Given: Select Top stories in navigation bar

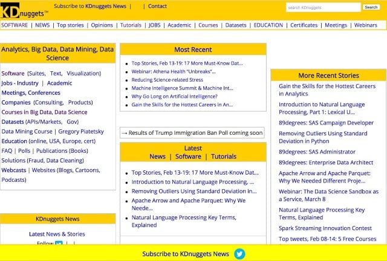Looking at the screenshot, I should point(70,25).
